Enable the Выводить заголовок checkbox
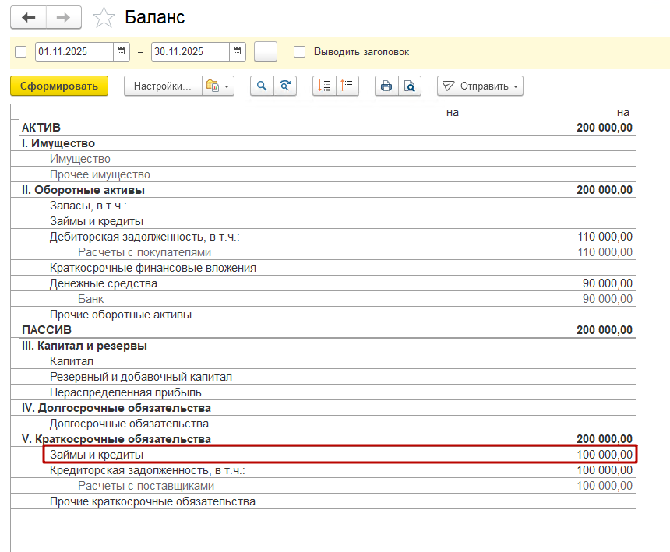 [x=300, y=52]
